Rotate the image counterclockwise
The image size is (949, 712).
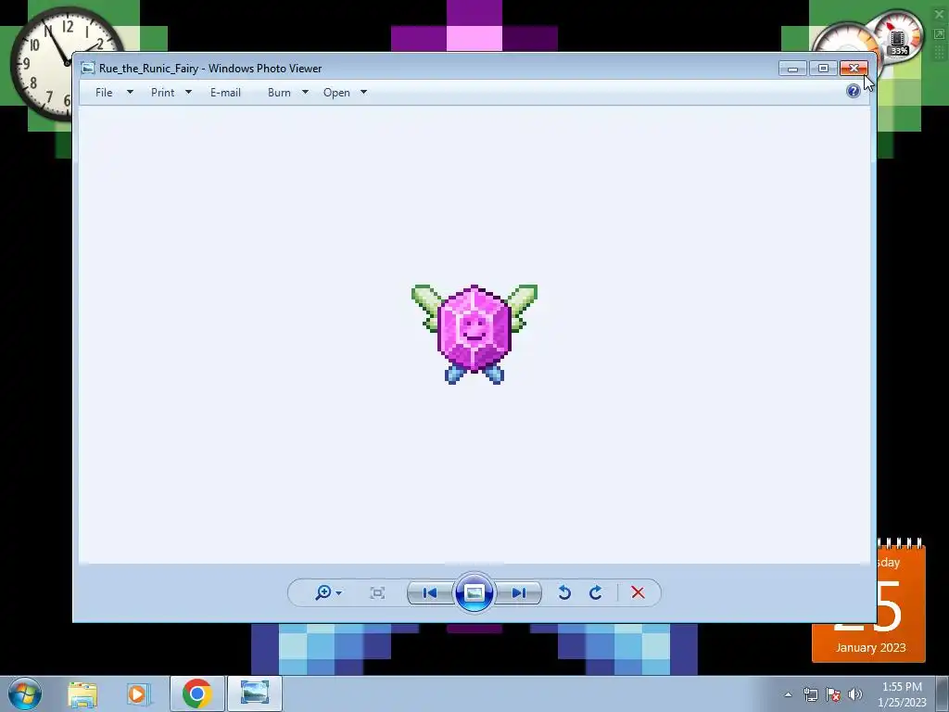point(564,592)
